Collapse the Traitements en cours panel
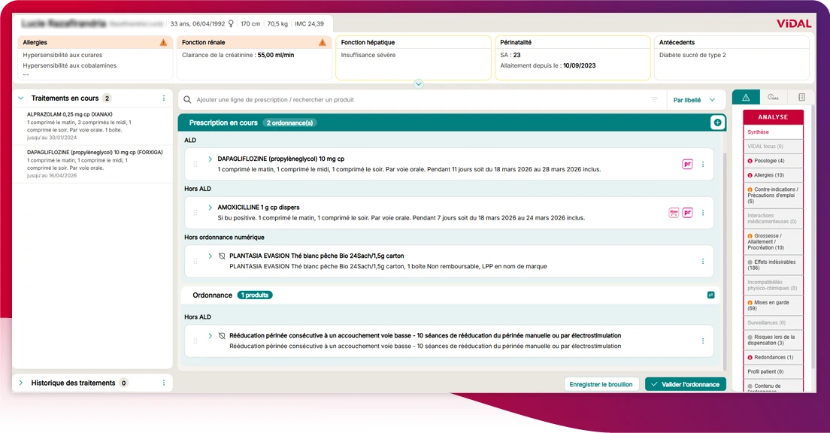The height and width of the screenshot is (433, 830). click(x=21, y=98)
